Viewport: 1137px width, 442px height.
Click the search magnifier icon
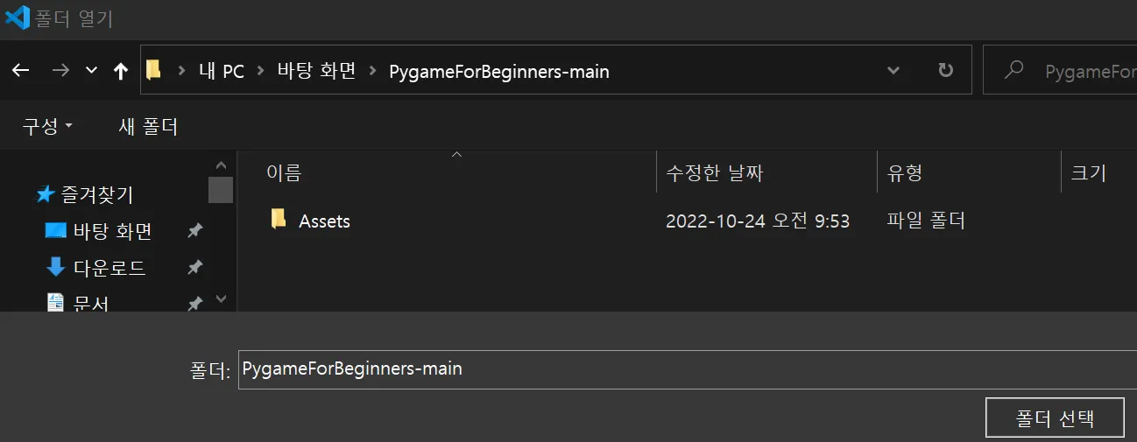[x=1014, y=70]
